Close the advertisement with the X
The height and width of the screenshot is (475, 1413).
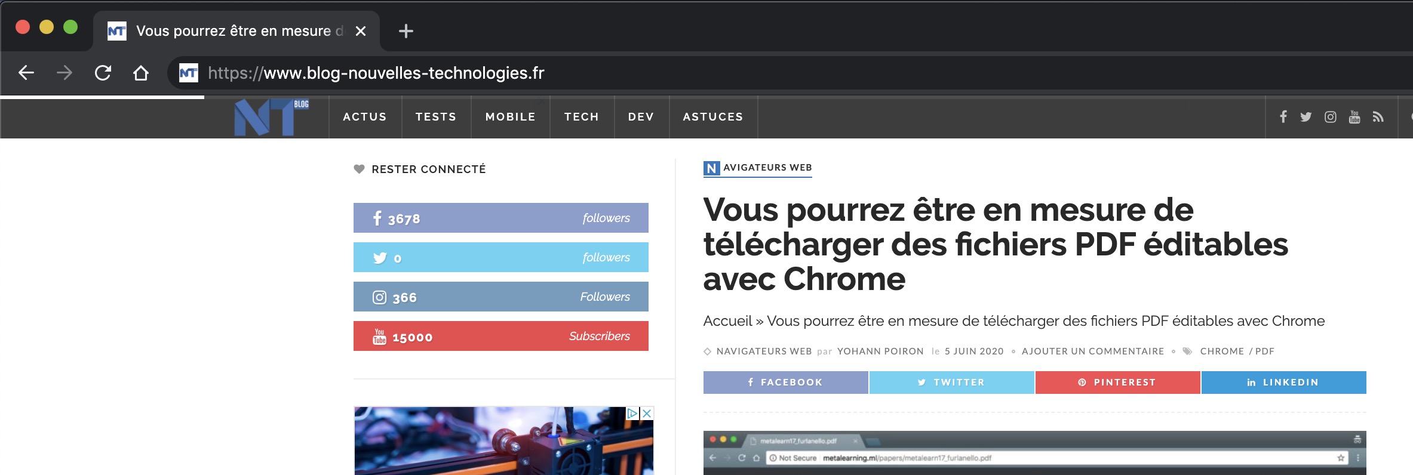point(647,413)
